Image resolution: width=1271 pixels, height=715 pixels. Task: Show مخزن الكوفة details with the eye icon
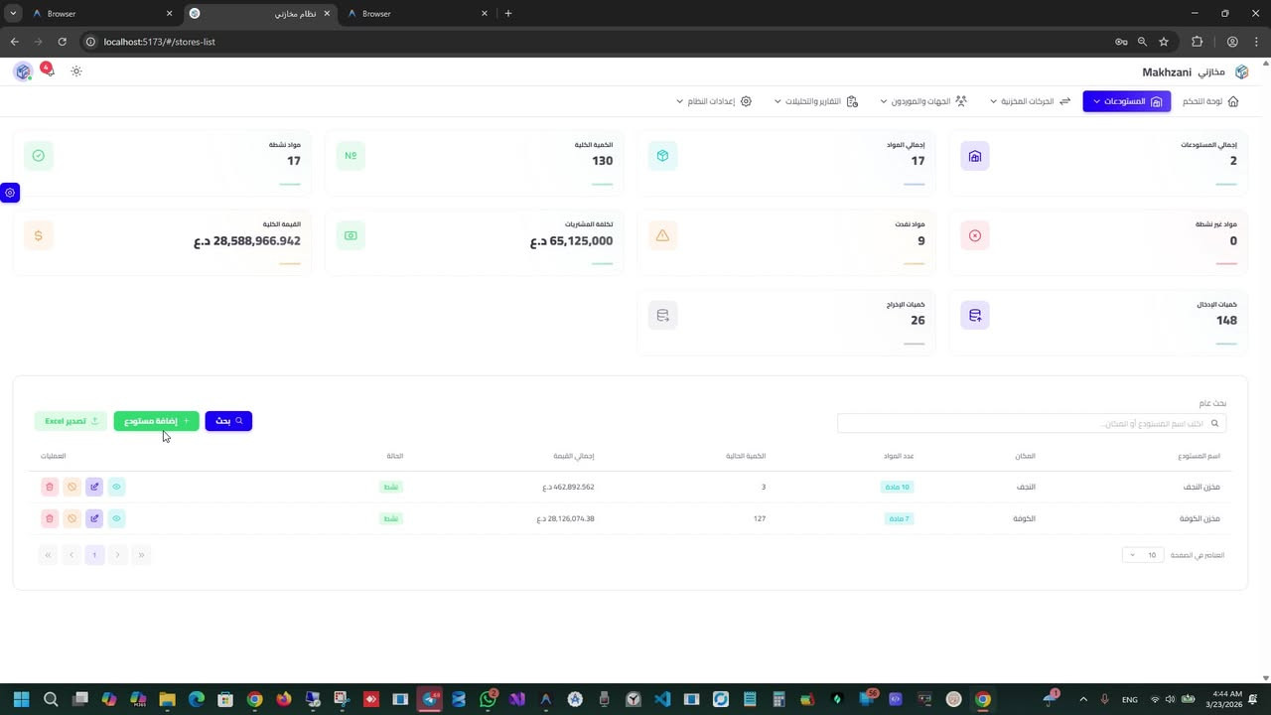pyautogui.click(x=116, y=517)
